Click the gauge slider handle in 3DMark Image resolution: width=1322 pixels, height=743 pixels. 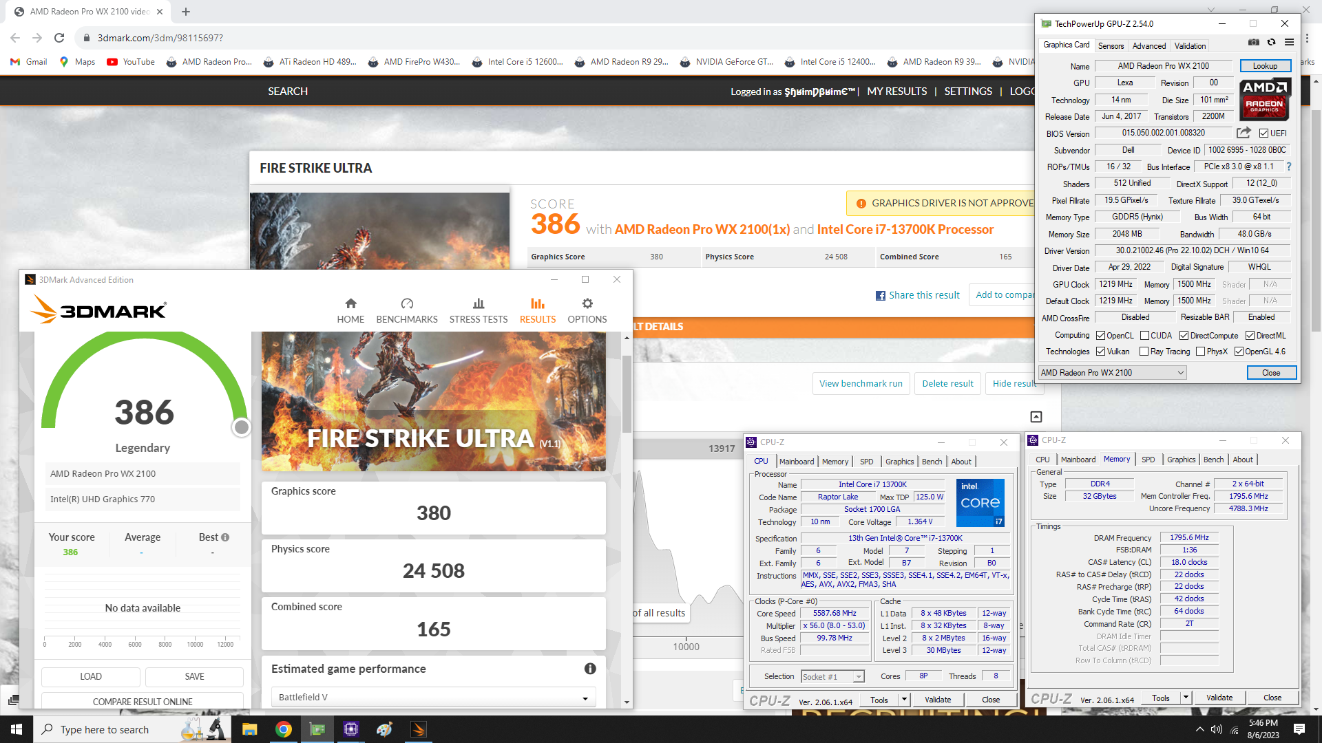[241, 427]
